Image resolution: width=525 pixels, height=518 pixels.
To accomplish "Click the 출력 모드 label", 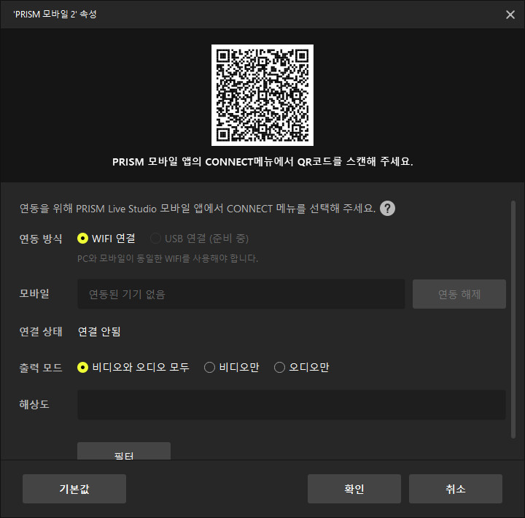I will click(41, 368).
